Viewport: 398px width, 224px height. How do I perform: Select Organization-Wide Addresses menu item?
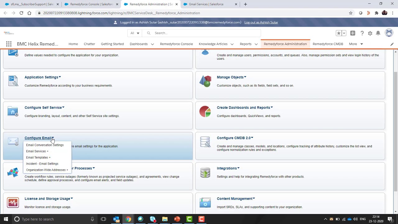47,170
